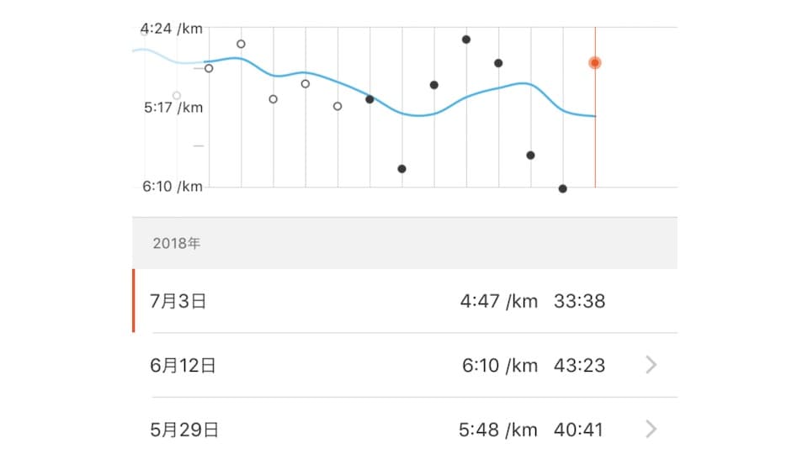Screen dimensions: 808x454
Task: Select the 6月12日 run row
Action: [405, 365]
